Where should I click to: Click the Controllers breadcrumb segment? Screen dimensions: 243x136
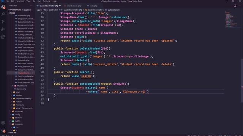54,10
